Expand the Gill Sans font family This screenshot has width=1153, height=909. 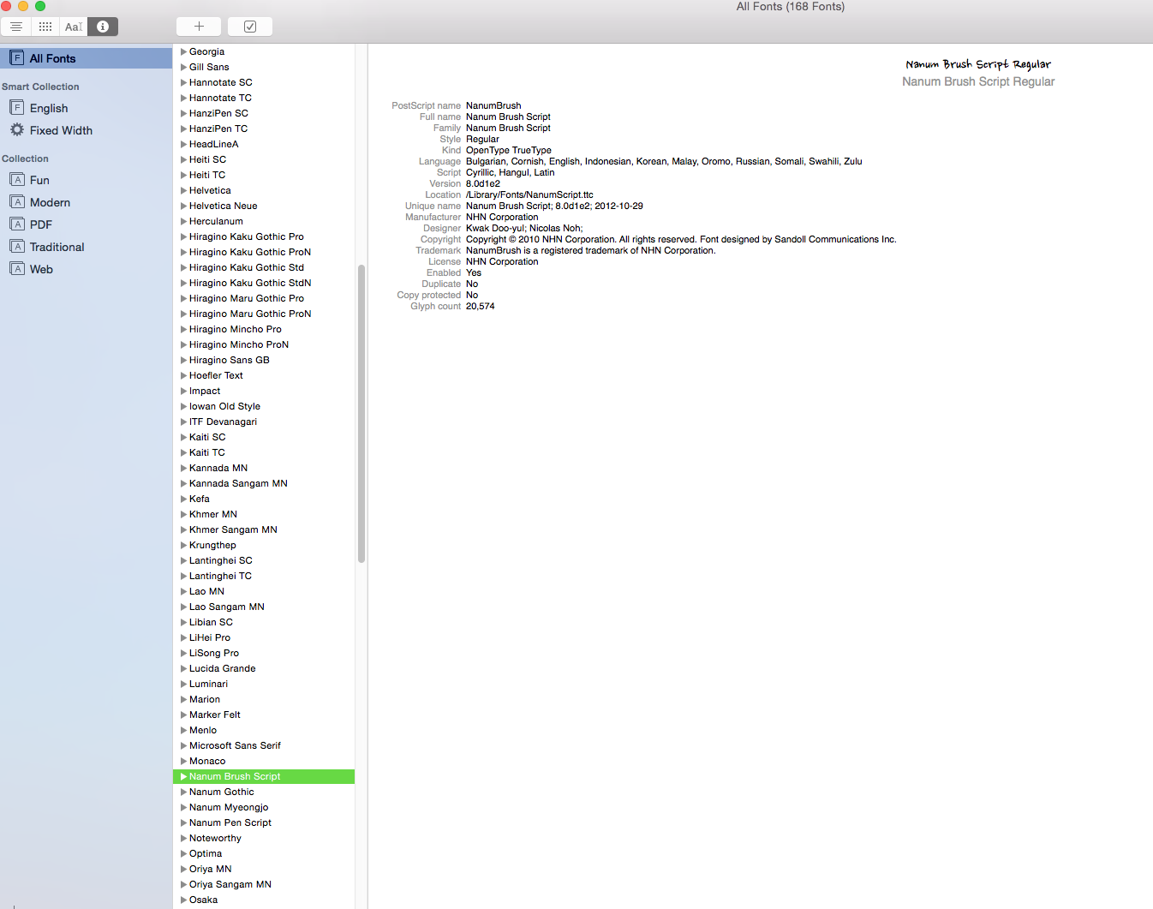click(183, 67)
